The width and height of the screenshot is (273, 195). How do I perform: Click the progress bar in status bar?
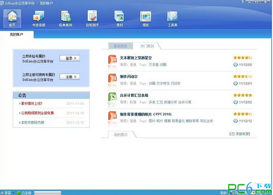click(47, 193)
